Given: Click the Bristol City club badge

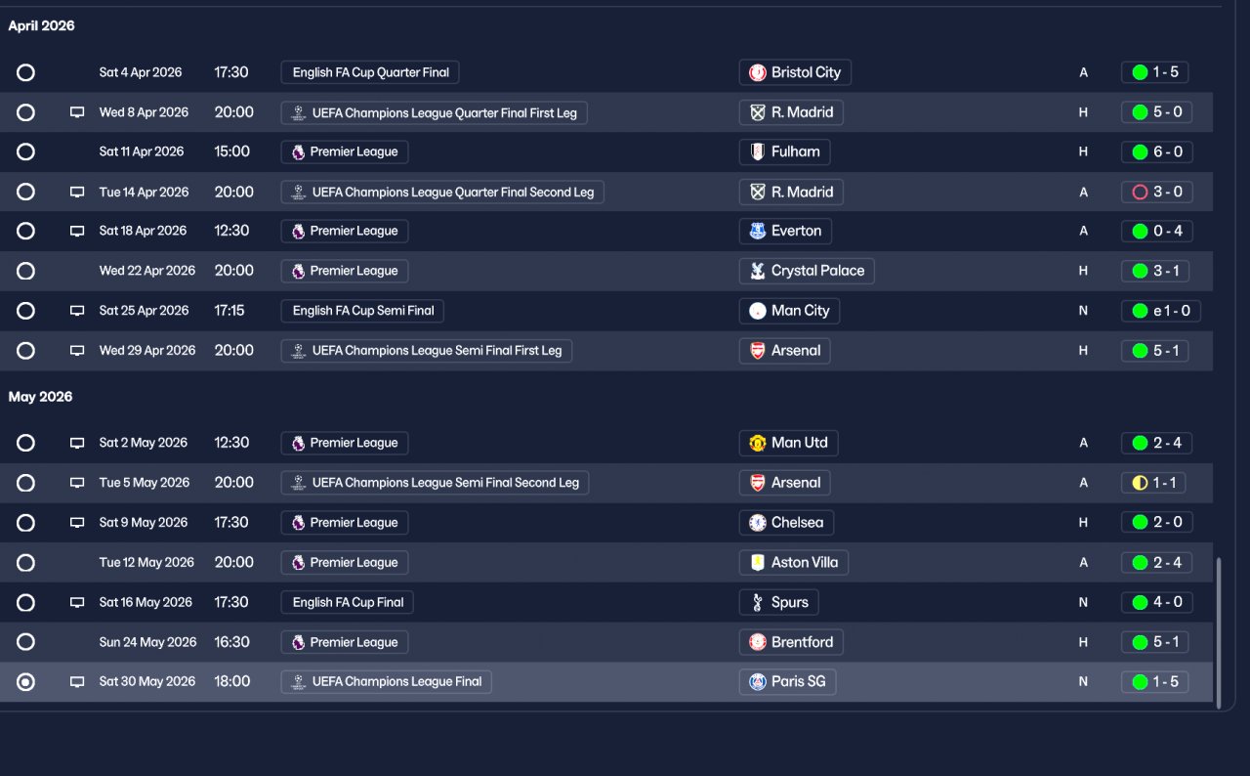Looking at the screenshot, I should 757,72.
